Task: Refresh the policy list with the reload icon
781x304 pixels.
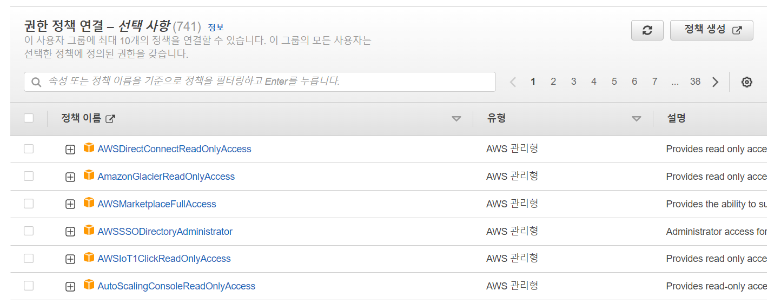Action: click(x=647, y=30)
